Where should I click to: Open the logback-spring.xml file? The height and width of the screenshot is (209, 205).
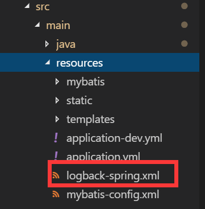tap(113, 176)
